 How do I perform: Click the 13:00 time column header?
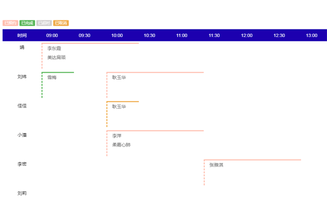coord(312,35)
